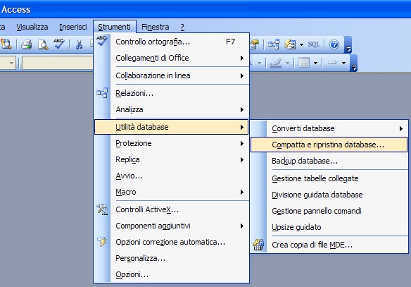Click the Properties icon right of the menu
Viewport: 411px width, 287px height.
[x=254, y=44]
